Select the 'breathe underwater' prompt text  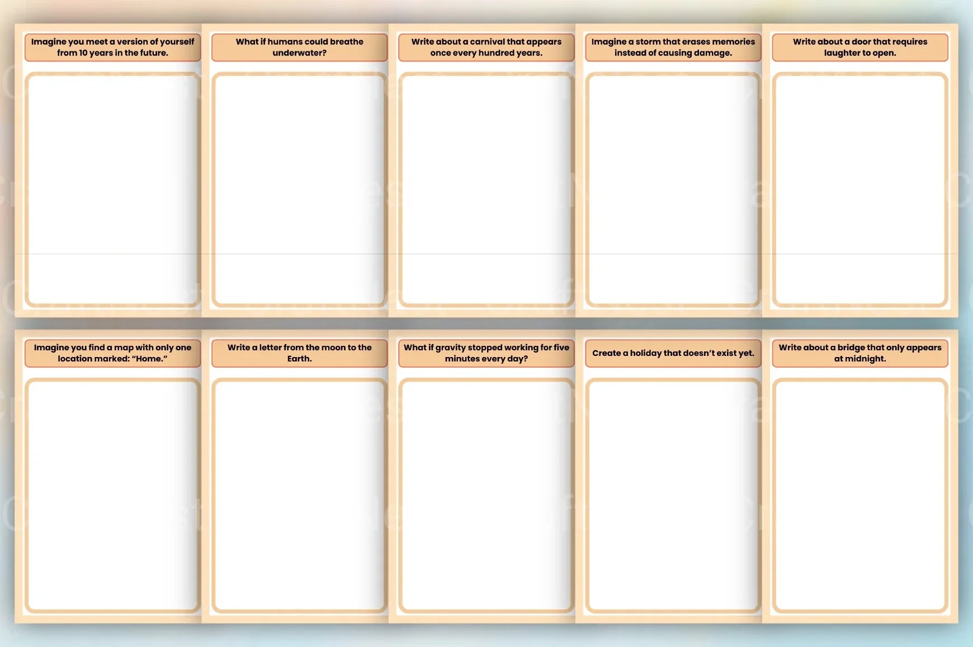(x=299, y=47)
